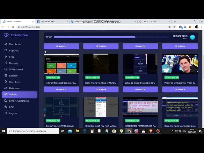The width and height of the screenshot is (204, 153).
Task: Watch 'Earn money online with Gr...' video
Action: point(101,89)
